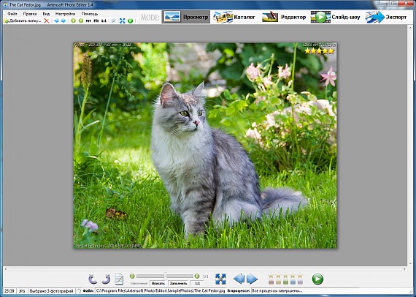
Task: Open the Настройки menu
Action: click(x=65, y=14)
